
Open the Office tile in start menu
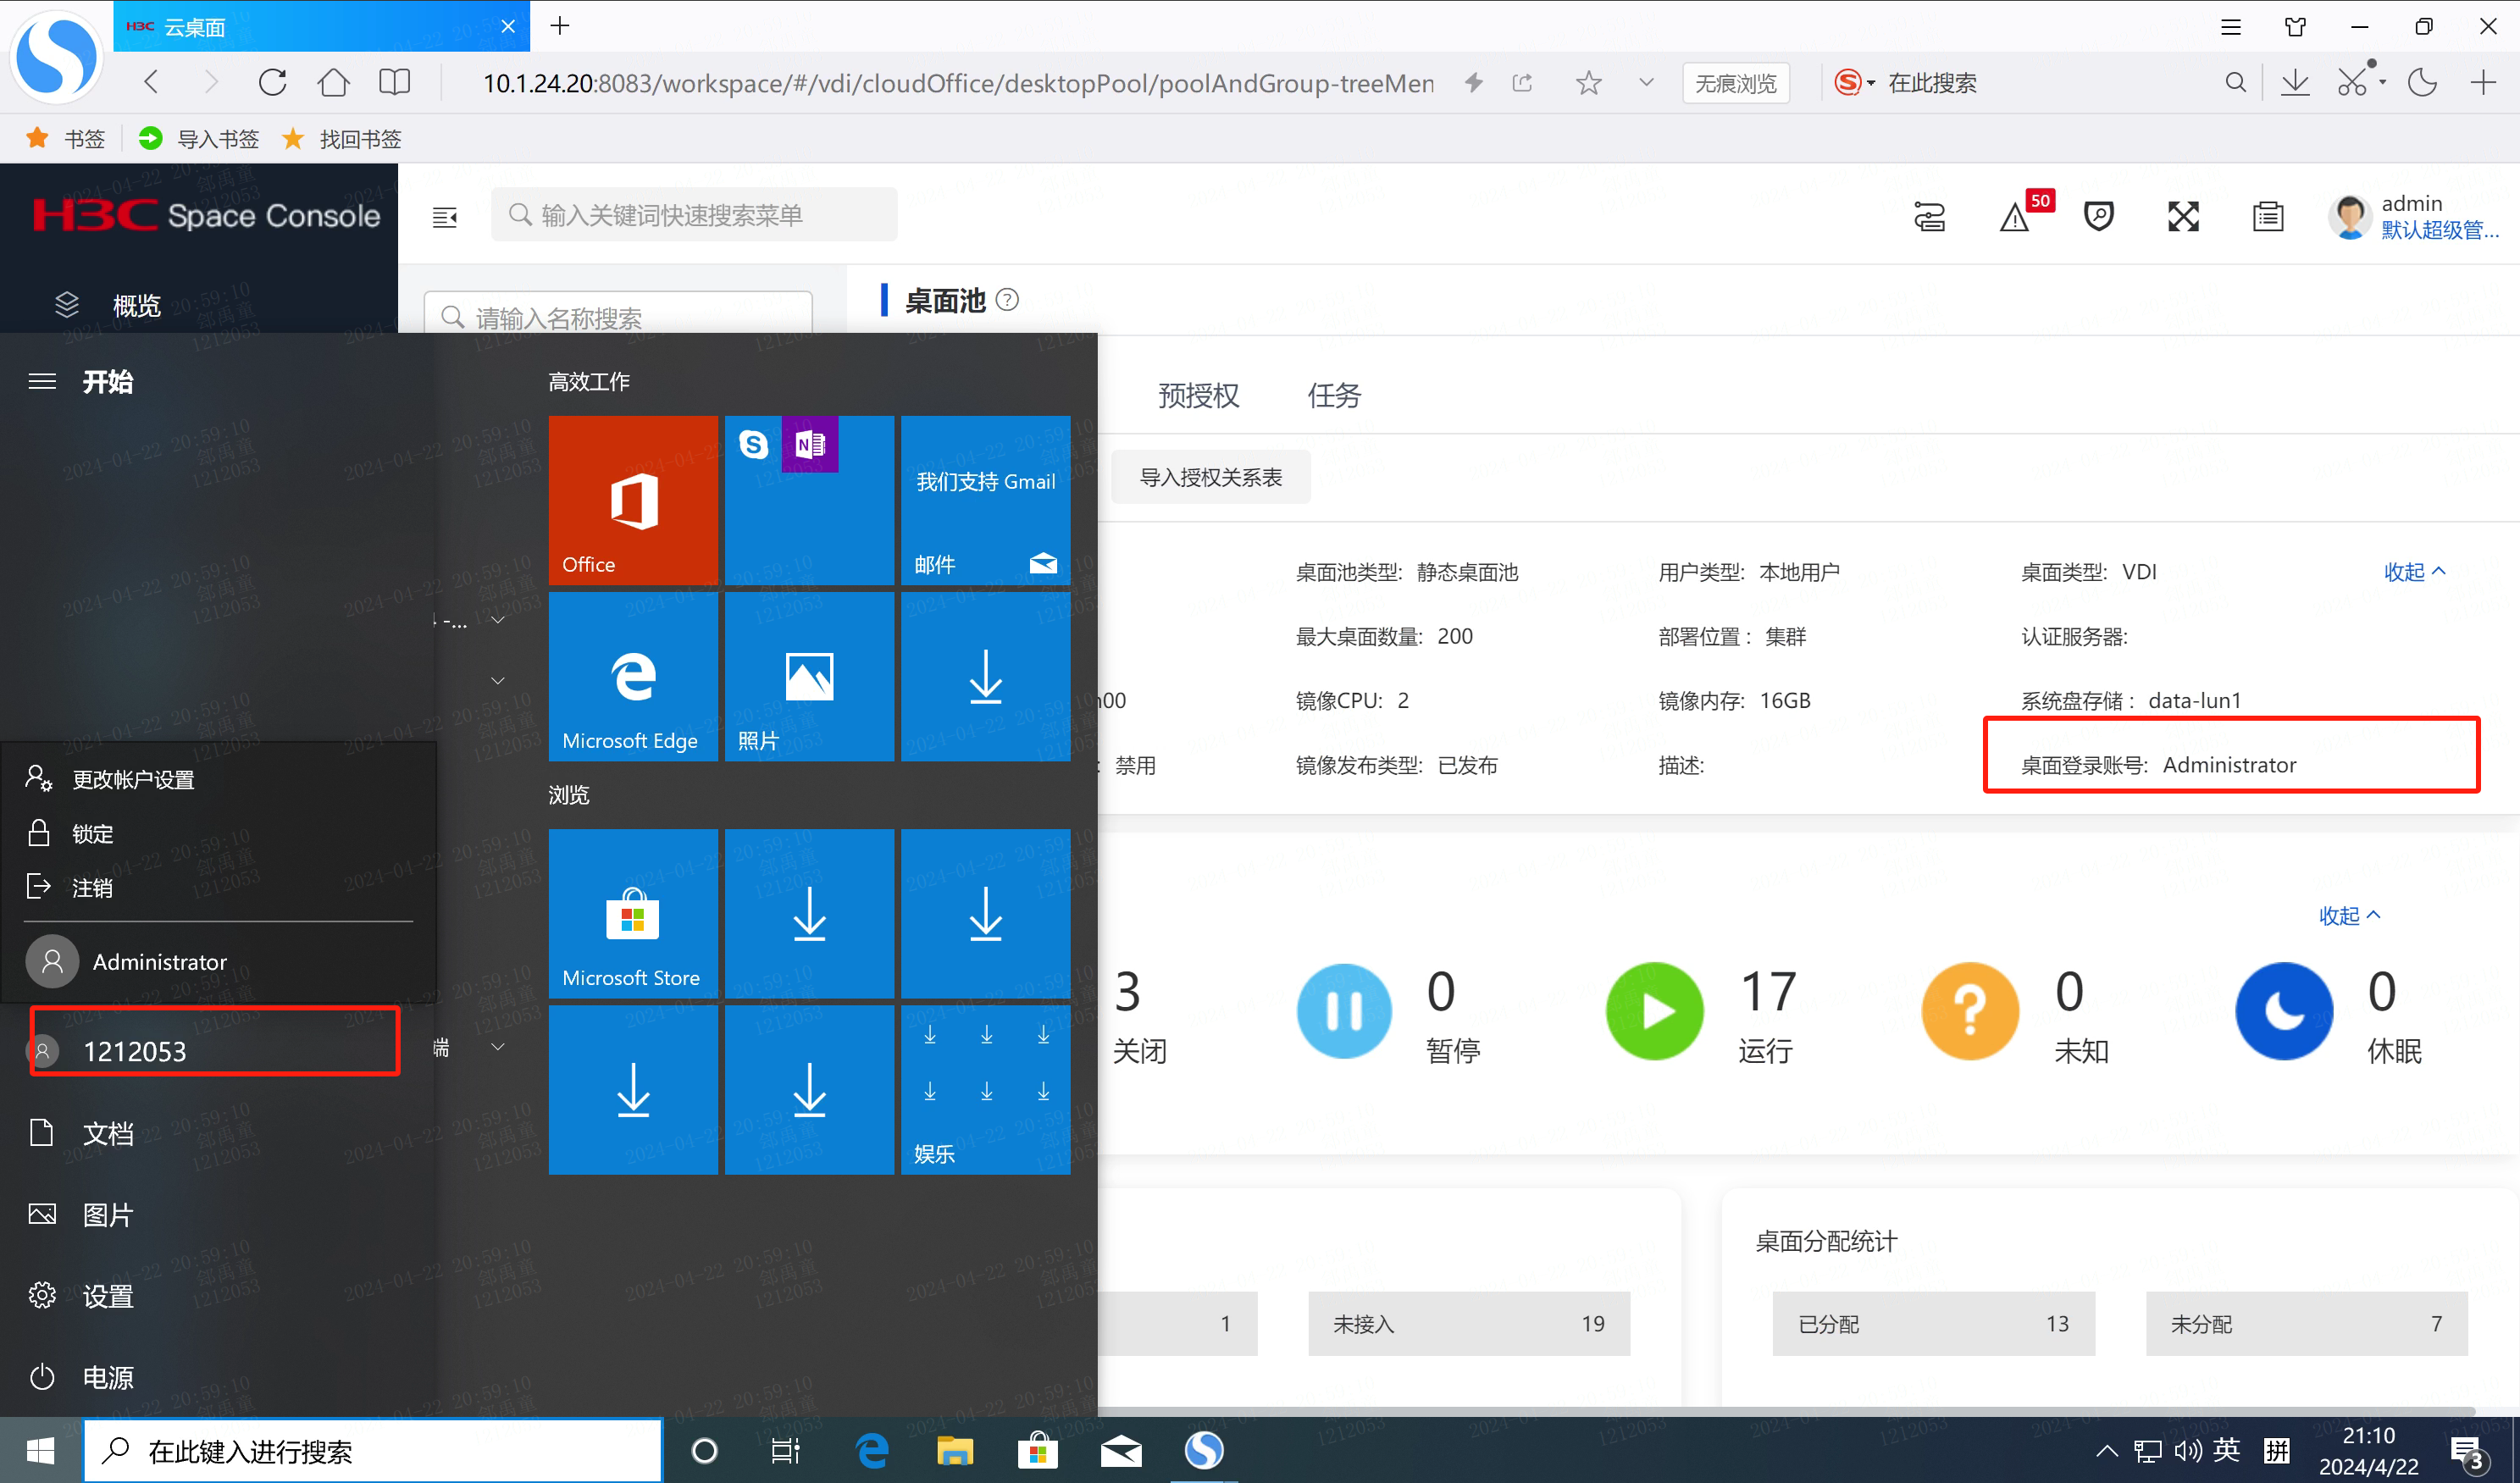[x=633, y=499]
